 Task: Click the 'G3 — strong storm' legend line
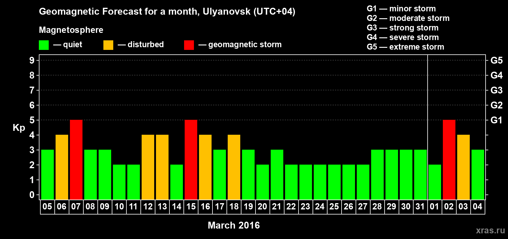(x=403, y=28)
